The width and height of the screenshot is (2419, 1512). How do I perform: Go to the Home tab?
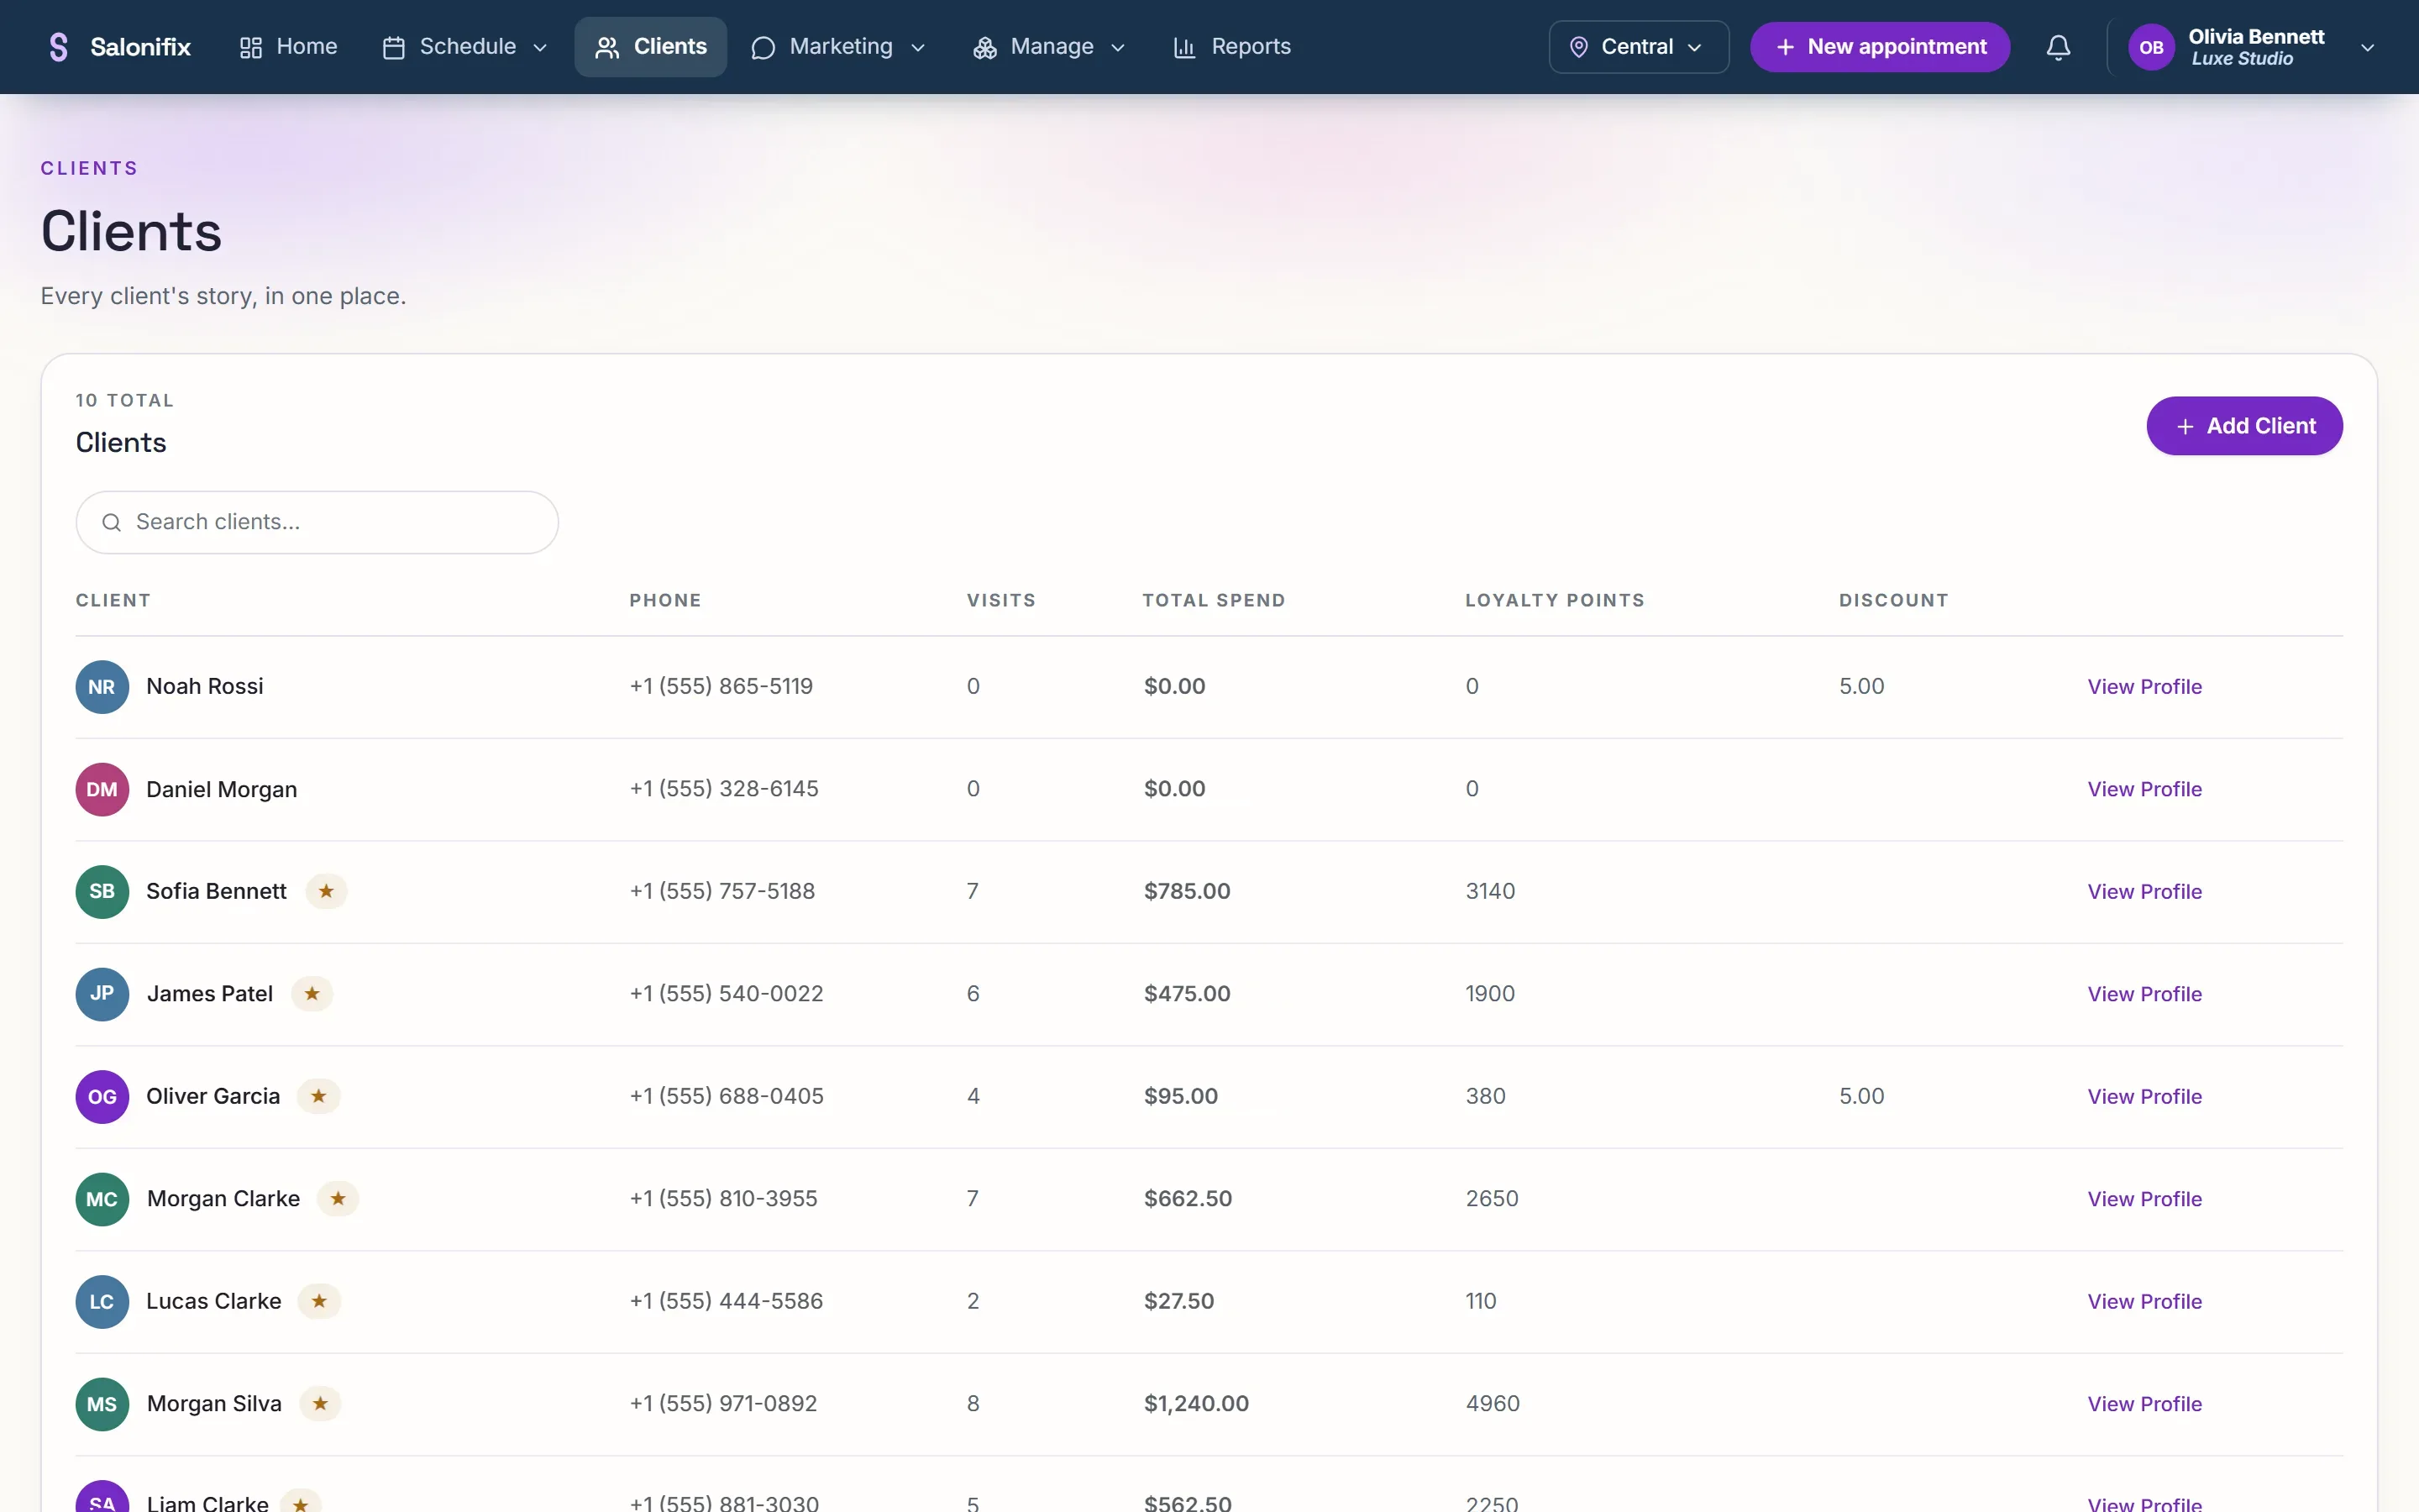tap(288, 47)
